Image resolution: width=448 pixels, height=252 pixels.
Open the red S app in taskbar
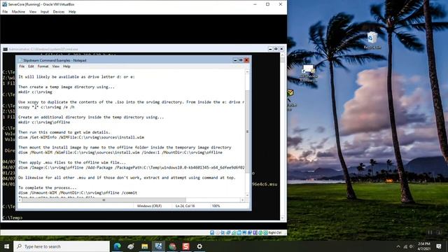[x=186, y=246]
